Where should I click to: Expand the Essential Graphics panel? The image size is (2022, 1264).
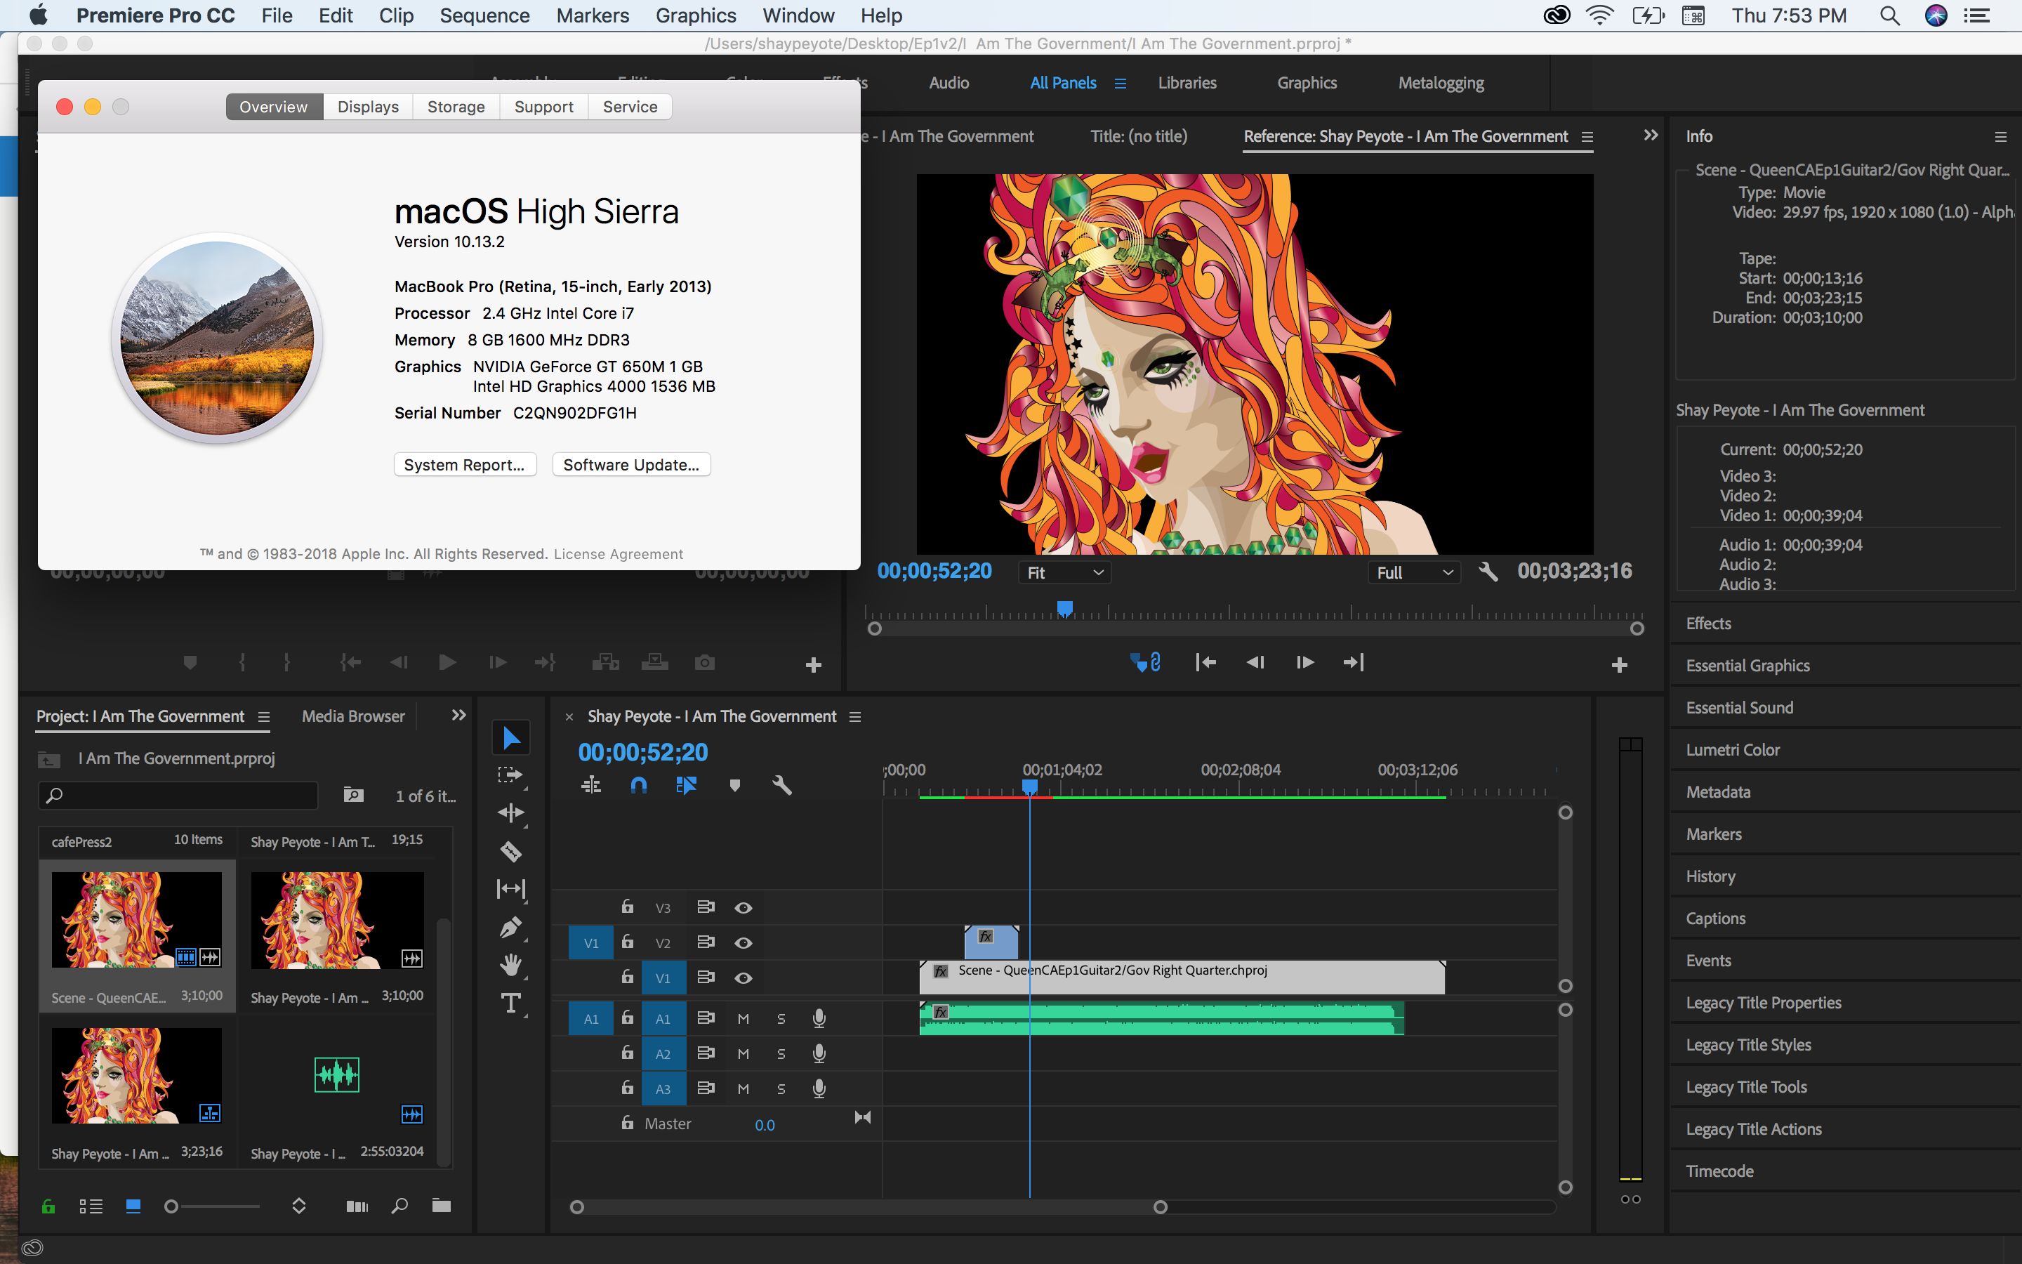[x=1747, y=666]
